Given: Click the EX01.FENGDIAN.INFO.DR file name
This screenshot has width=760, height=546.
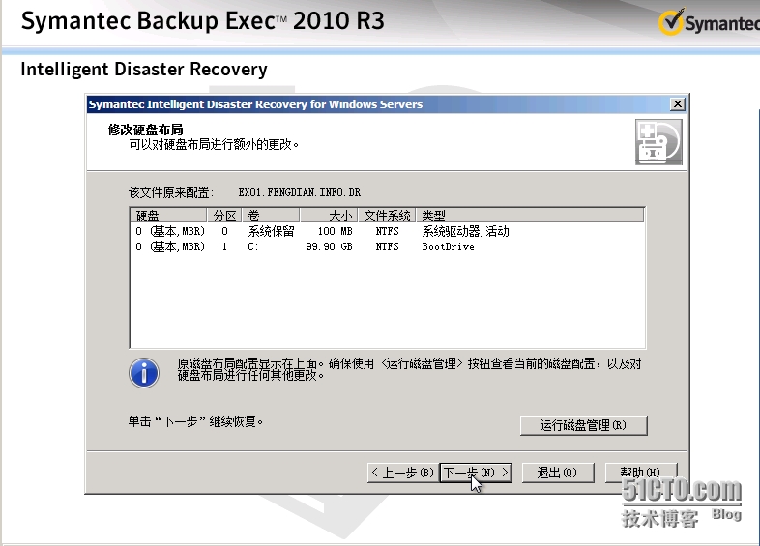Looking at the screenshot, I should pos(299,192).
